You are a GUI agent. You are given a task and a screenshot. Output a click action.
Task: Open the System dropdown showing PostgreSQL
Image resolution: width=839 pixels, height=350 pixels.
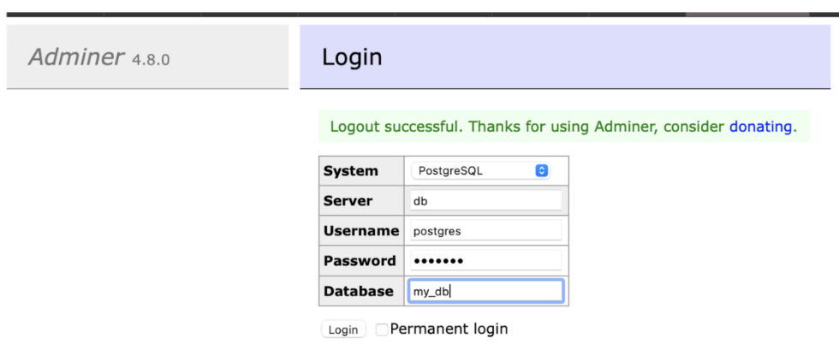point(479,170)
